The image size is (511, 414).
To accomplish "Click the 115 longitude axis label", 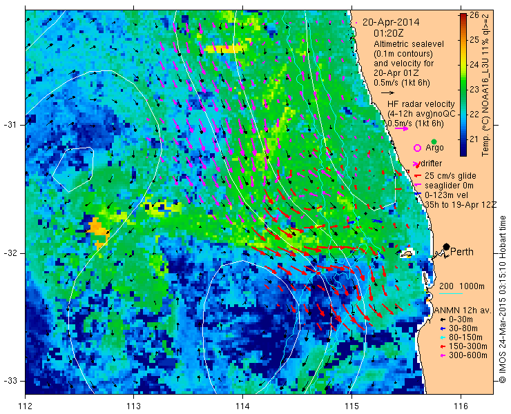I will [x=351, y=406].
